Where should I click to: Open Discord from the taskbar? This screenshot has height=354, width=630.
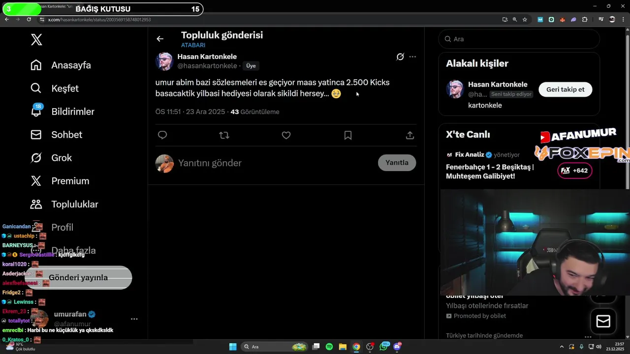(397, 347)
